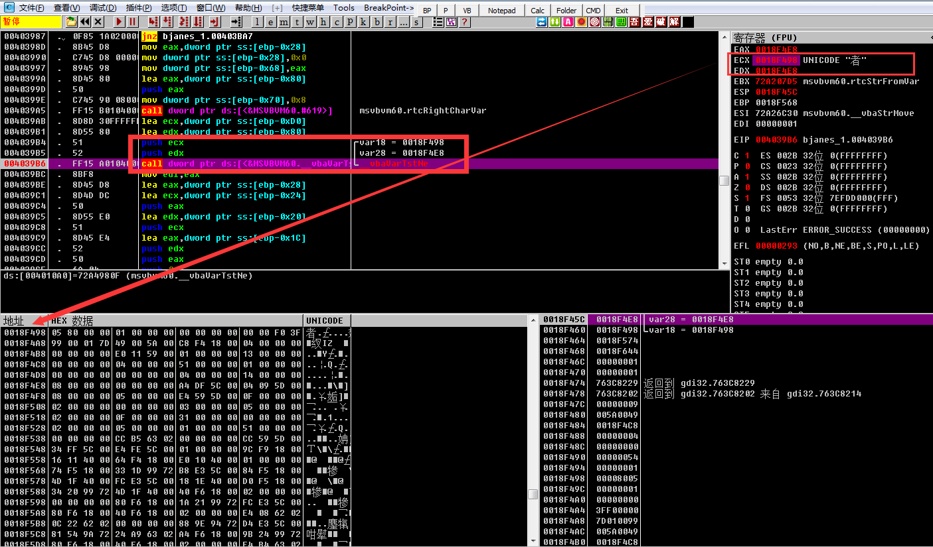Click the list-style options icon
Image resolution: width=933 pixels, height=547 pixels.
point(438,21)
